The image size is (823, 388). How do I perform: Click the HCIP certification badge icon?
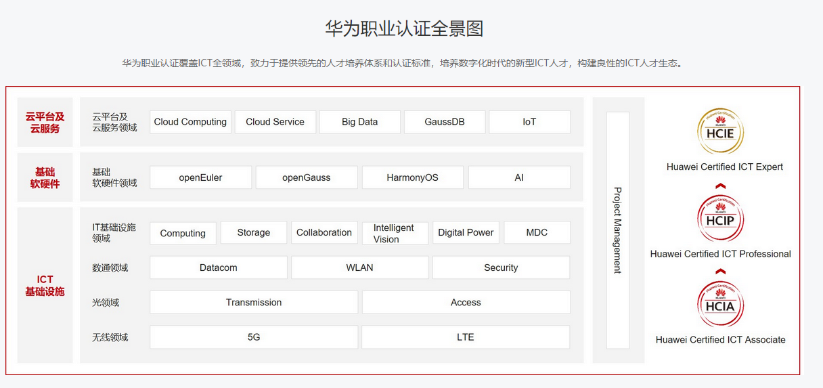(721, 218)
